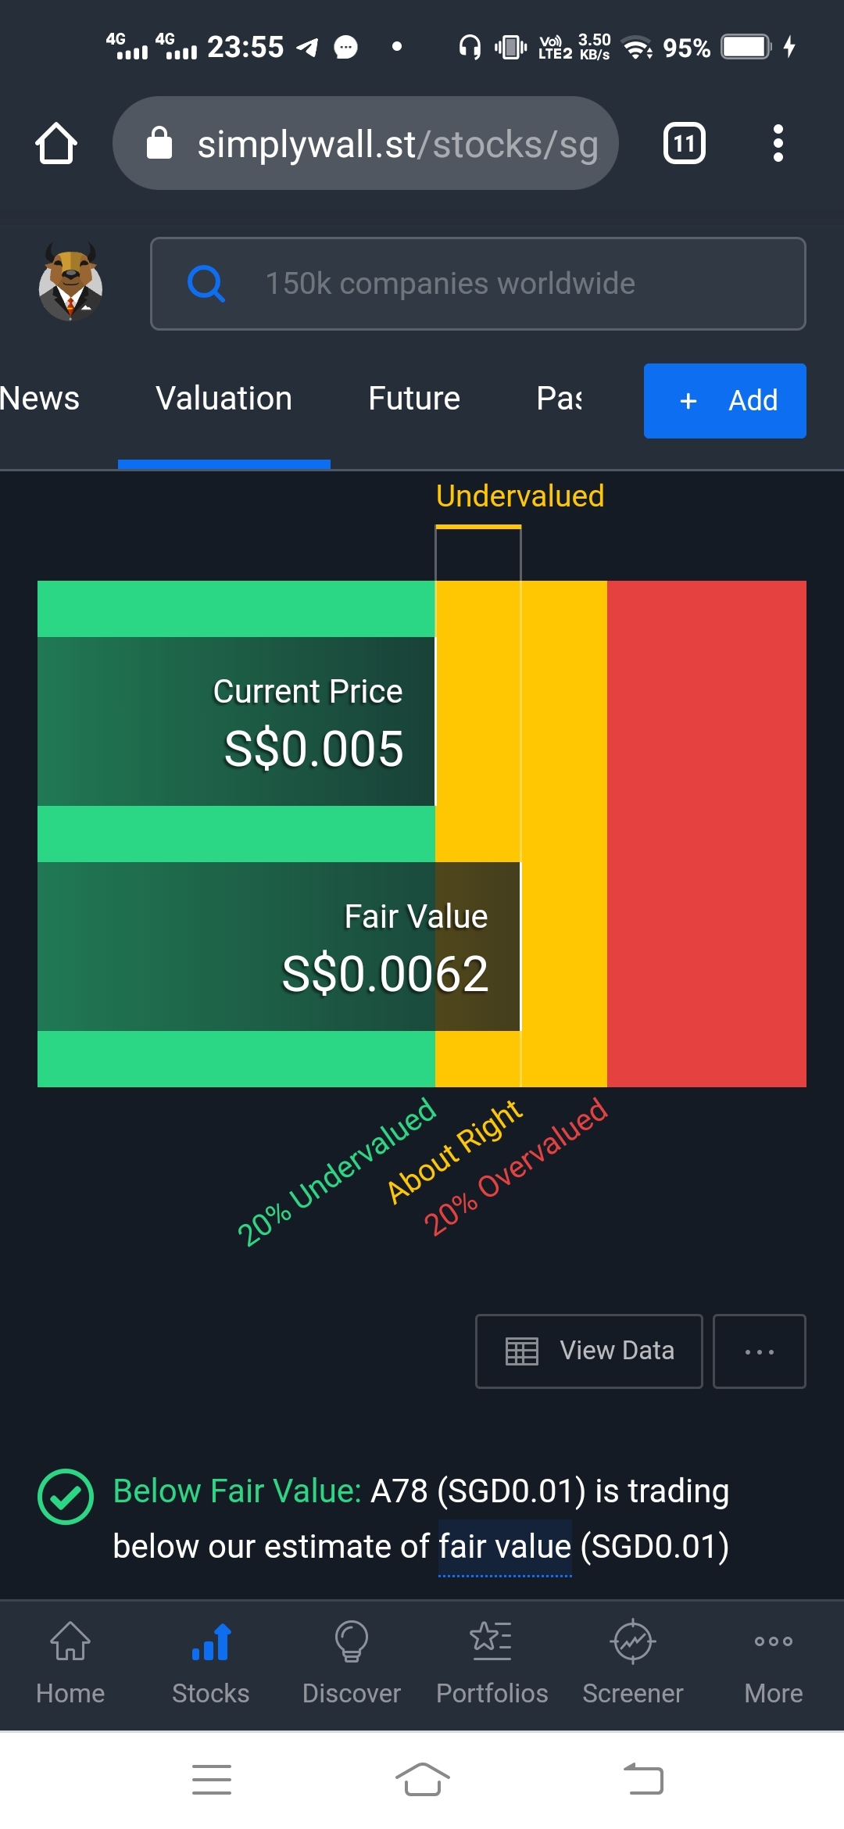Tap the red overvalued zone of the chart
The width and height of the screenshot is (844, 1829).
[706, 834]
